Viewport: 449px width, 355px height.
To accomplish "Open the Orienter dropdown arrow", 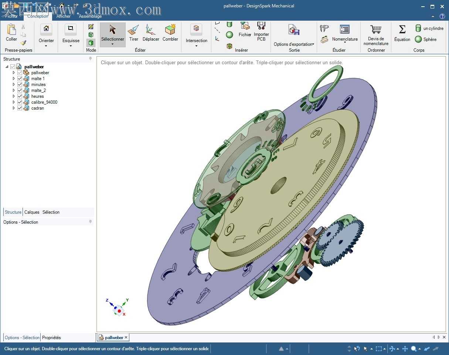I will (x=46, y=46).
